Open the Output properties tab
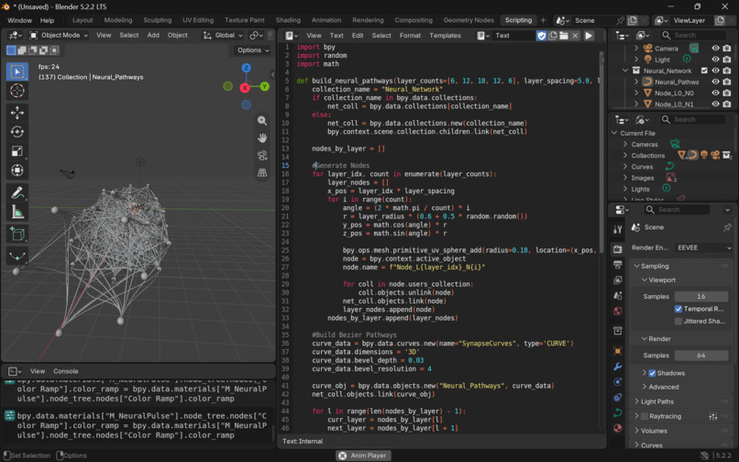Image resolution: width=739 pixels, height=462 pixels. (617, 265)
